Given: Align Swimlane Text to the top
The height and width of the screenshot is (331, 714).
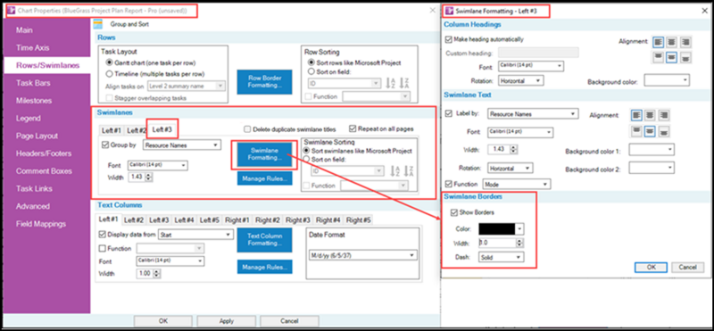Looking at the screenshot, I should (x=636, y=131).
